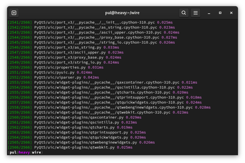Click the [2541/2566] progress counter
Viewport: 245px width, 163px height.
point(20,22)
